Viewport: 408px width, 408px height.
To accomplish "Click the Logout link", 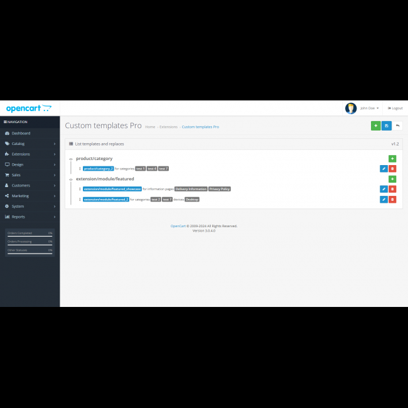I will tap(395, 108).
